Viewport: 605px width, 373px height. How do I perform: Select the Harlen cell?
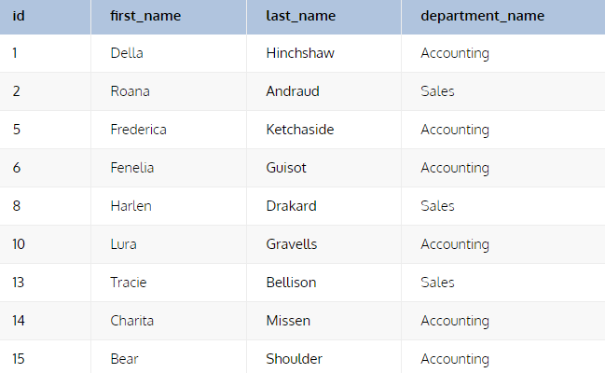coord(131,206)
